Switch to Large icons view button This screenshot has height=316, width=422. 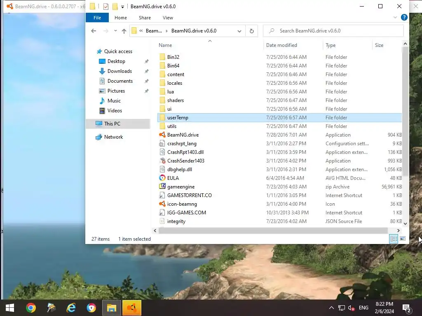click(403, 239)
